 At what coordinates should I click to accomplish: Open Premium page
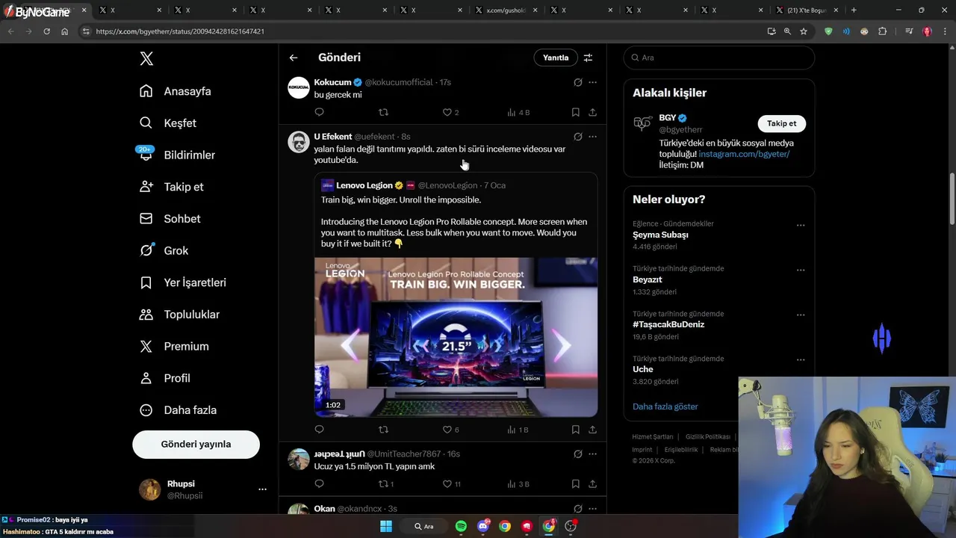(x=174, y=346)
